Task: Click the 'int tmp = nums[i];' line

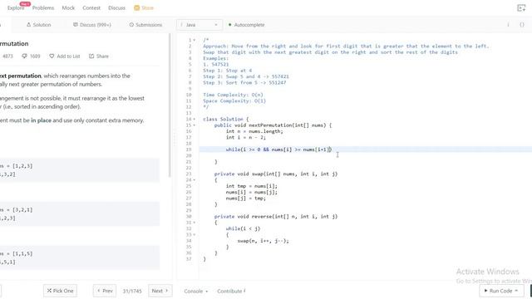Action: [x=251, y=186]
